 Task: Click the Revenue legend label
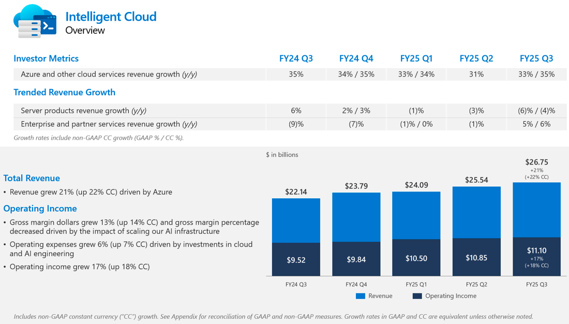380,296
